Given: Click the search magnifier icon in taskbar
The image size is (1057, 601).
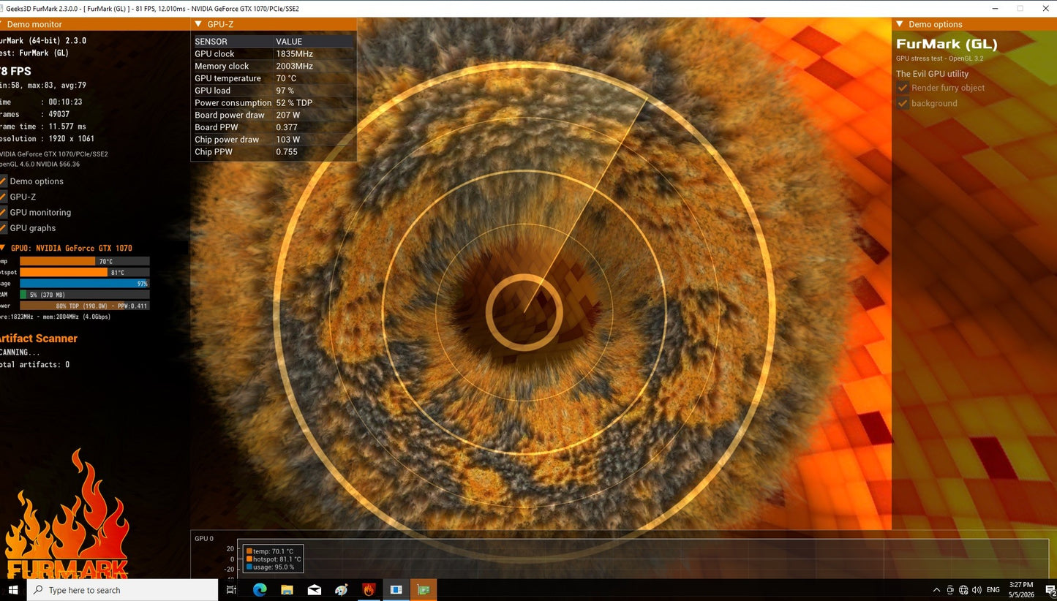Looking at the screenshot, I should [39, 590].
